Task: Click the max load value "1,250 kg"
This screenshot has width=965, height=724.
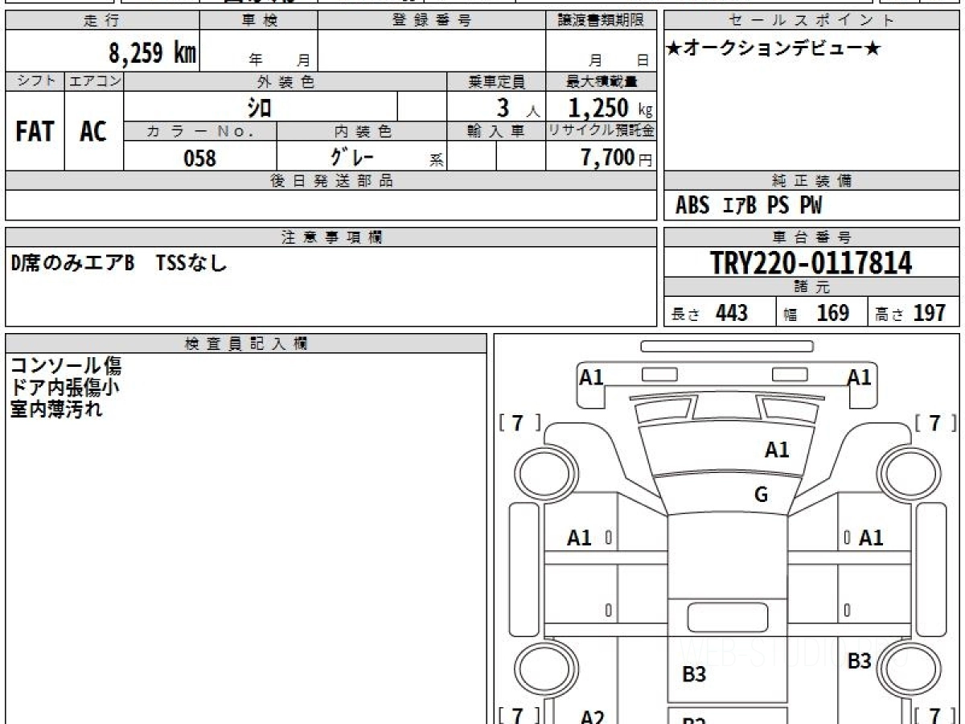Action: (610, 108)
